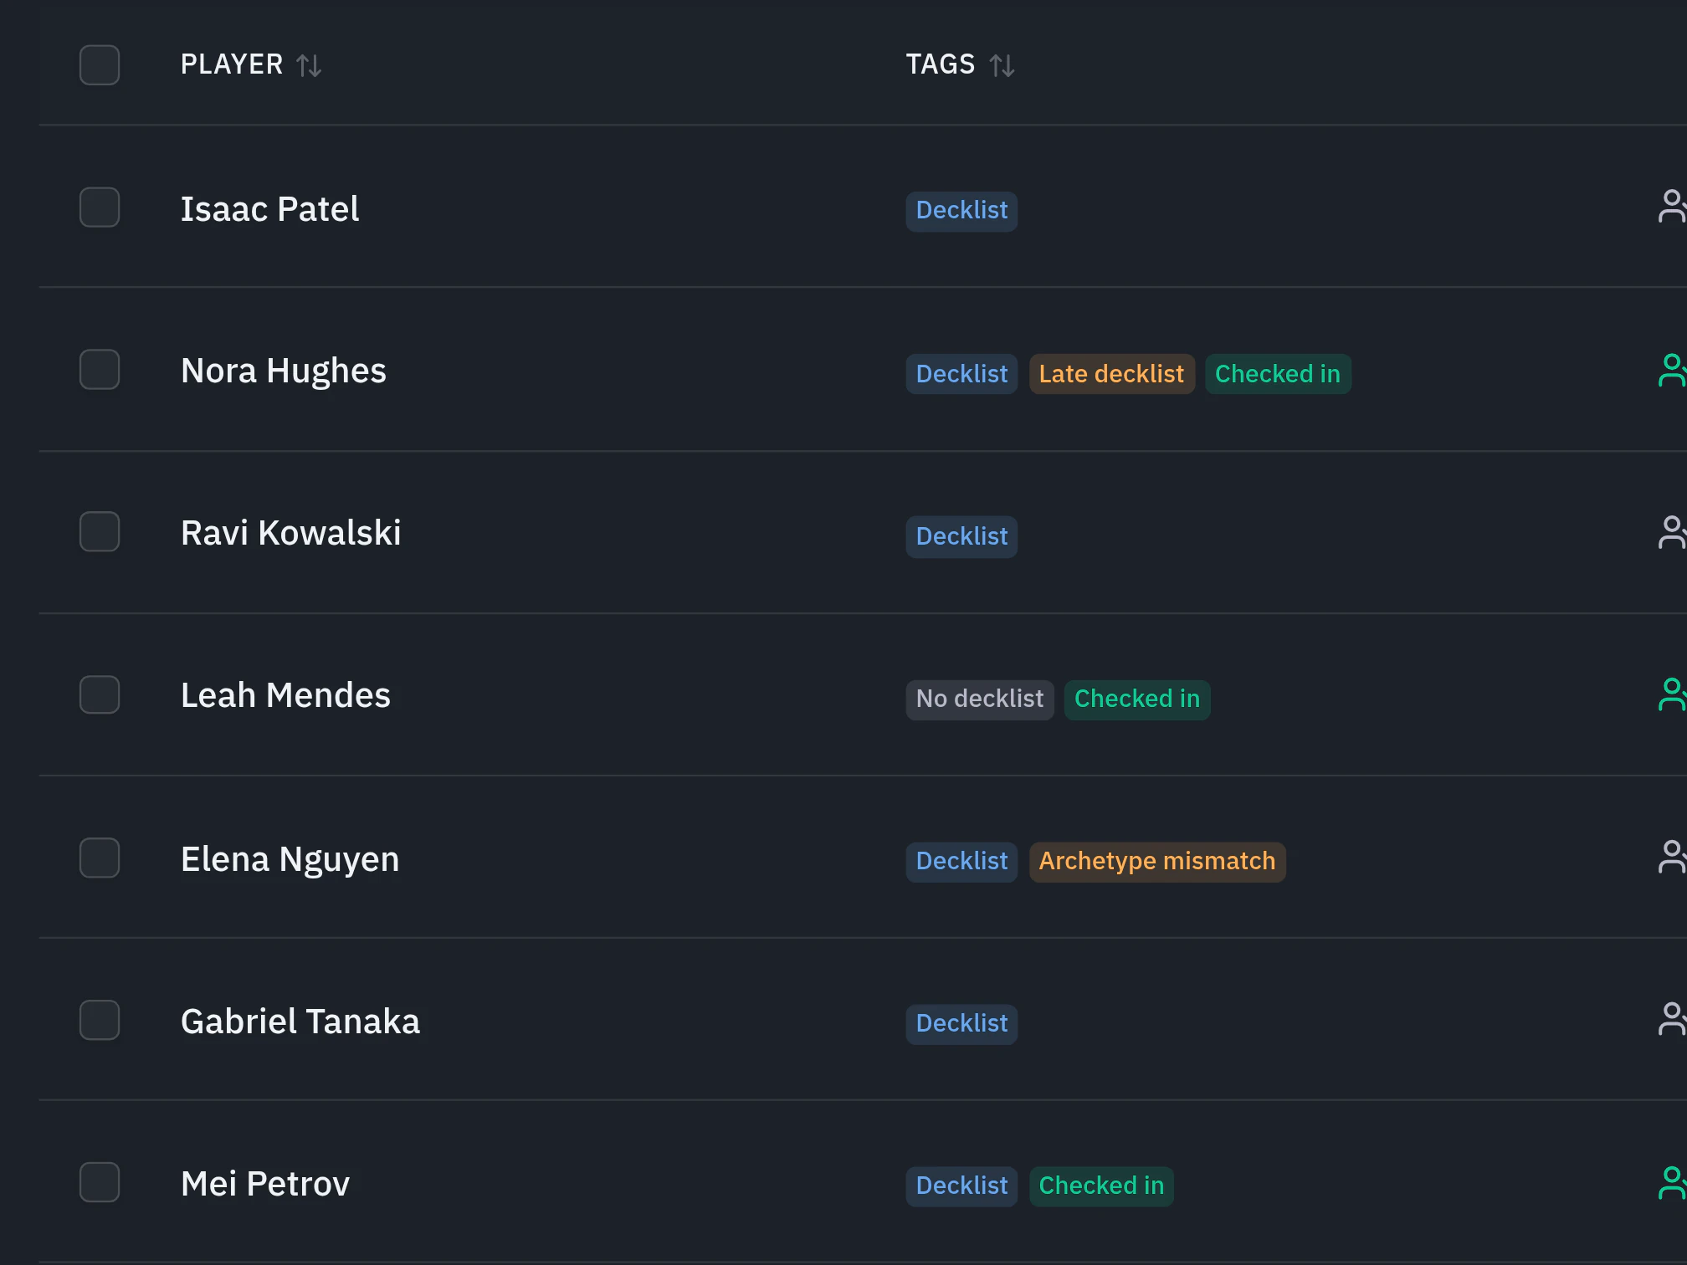Tick Gabriel Tanaka's checkbox
1687x1265 pixels.
100,1021
